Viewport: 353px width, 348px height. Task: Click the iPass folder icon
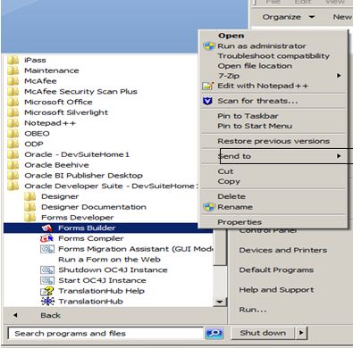13,60
